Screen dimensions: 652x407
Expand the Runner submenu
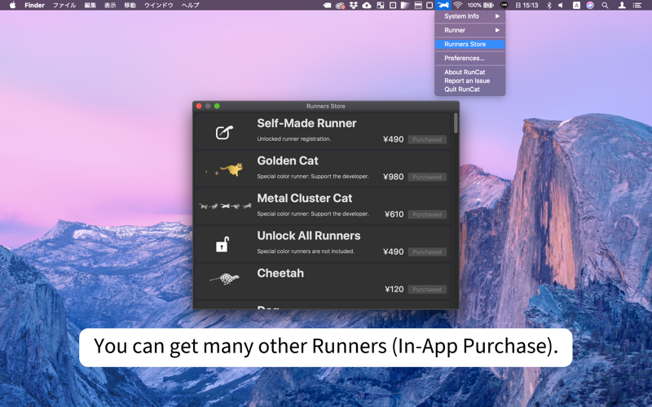point(470,30)
